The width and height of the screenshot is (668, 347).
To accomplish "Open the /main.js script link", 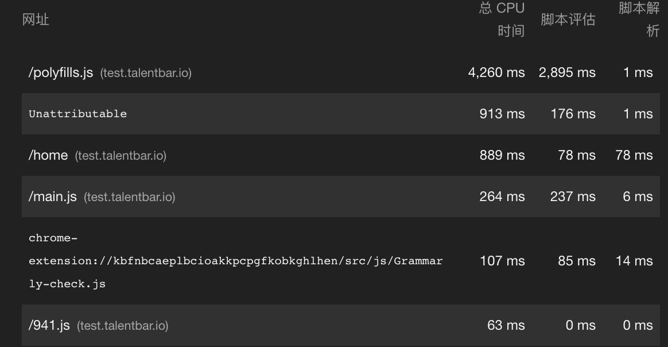I will point(53,197).
